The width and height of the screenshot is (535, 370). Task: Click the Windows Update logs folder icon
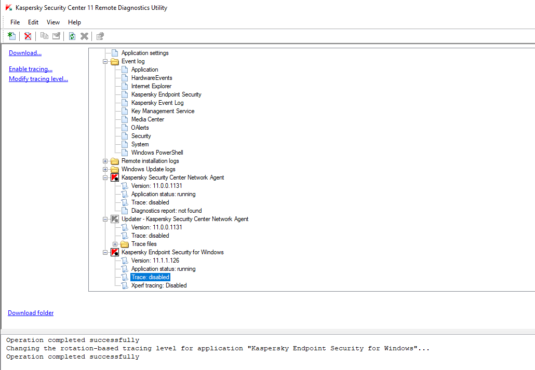pos(115,169)
